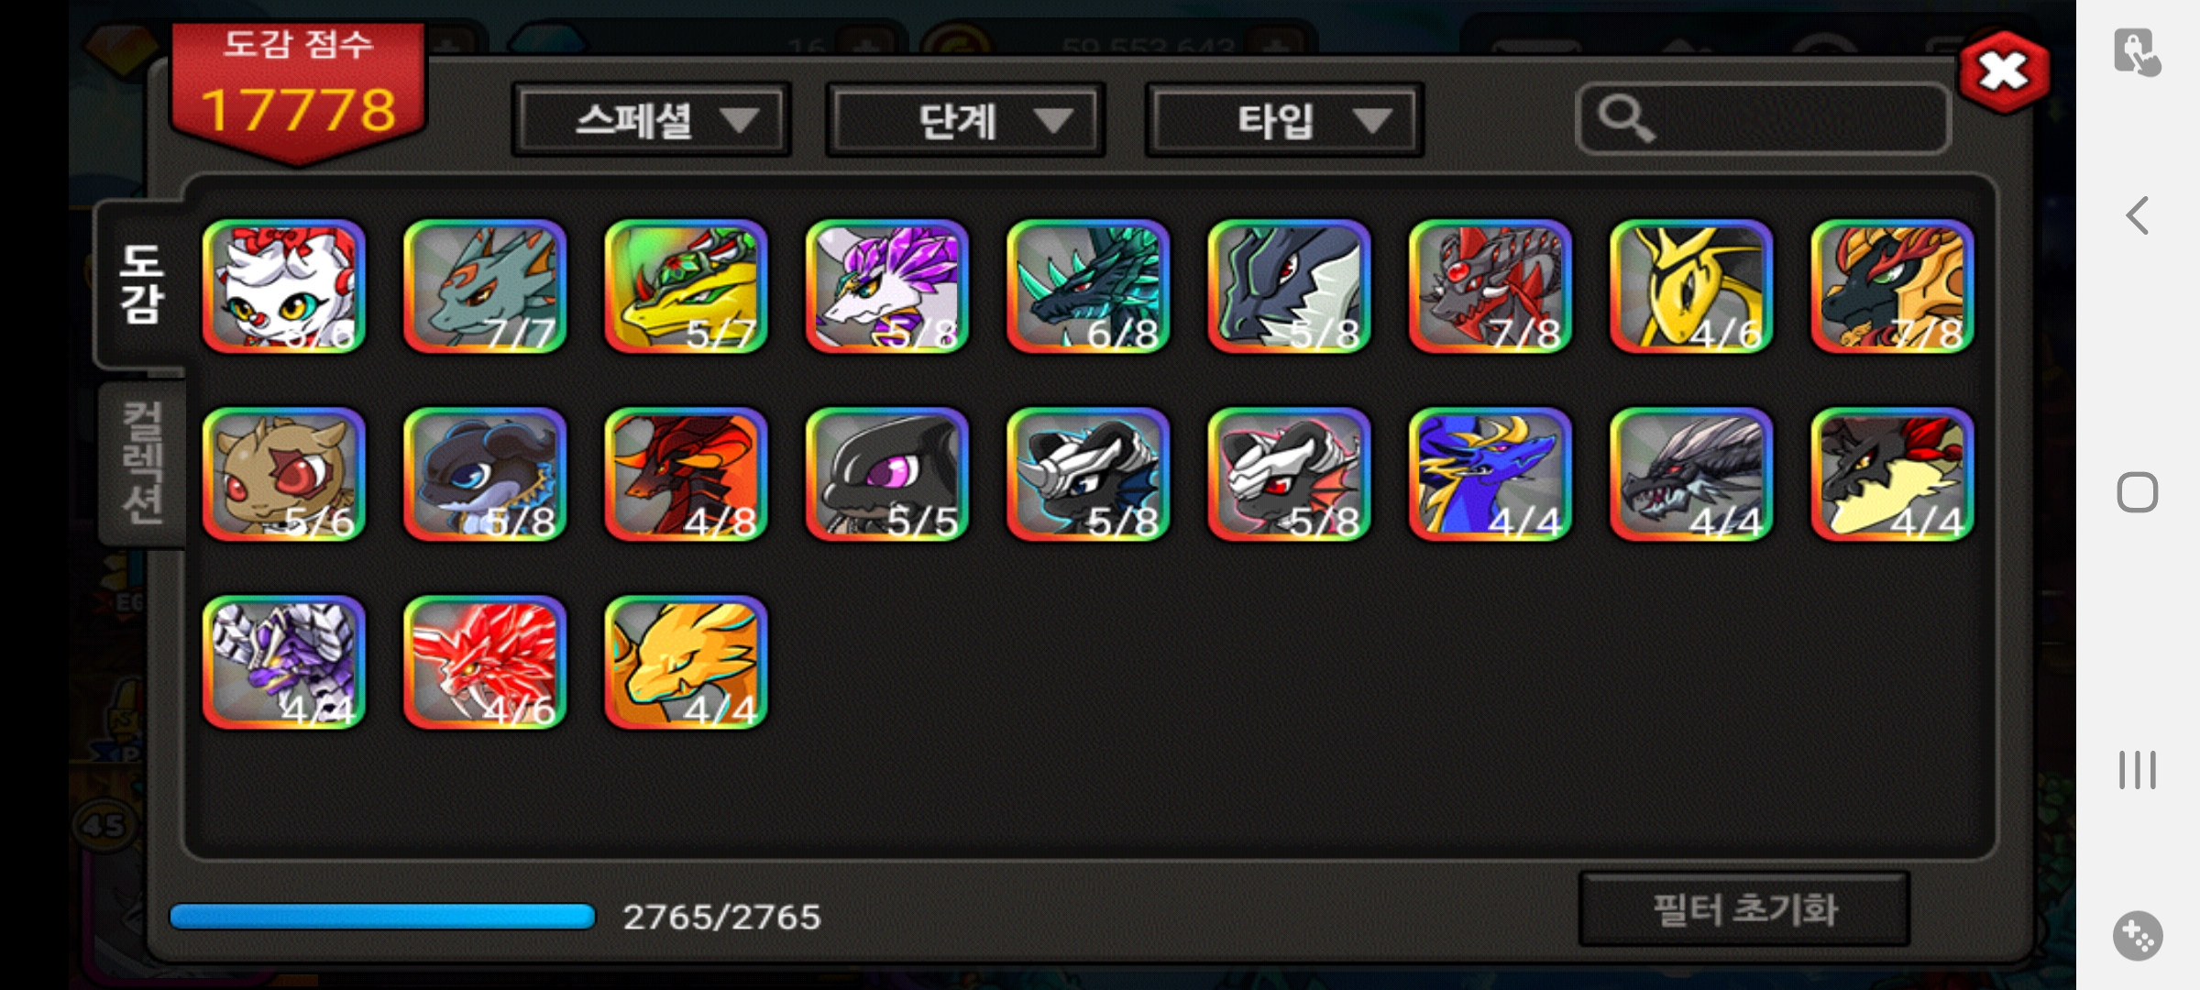2200x990 pixels.
Task: Select the teal spiked dragon showing 6/8
Action: click(1088, 287)
